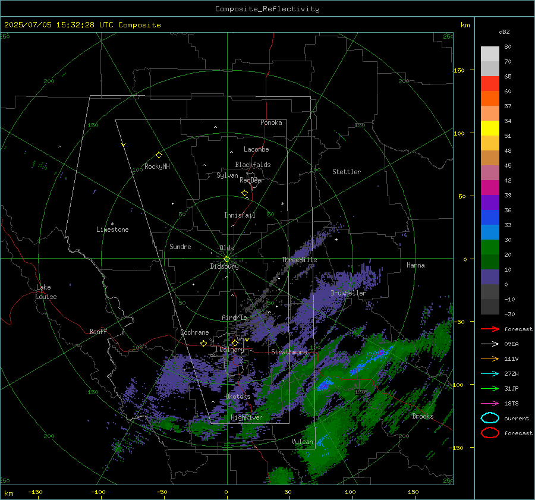Click the Okotoks label

click(238, 396)
